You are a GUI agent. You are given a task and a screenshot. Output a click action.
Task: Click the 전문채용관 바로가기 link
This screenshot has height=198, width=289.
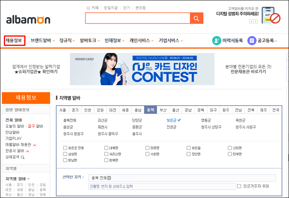248,72
